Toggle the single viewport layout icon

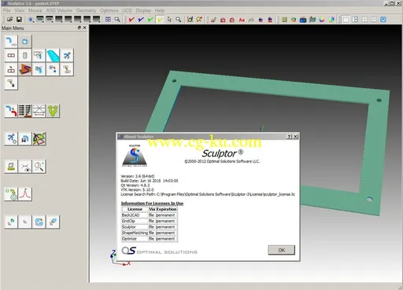[346, 20]
